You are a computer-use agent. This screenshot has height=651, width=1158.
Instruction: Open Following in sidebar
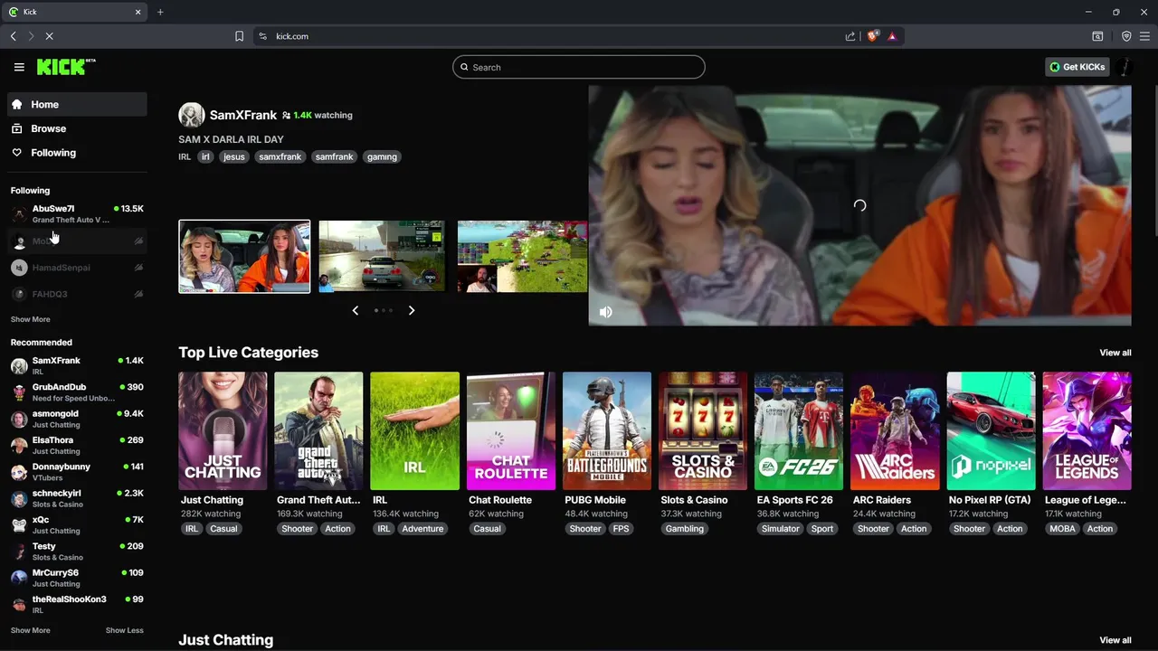pos(77,153)
